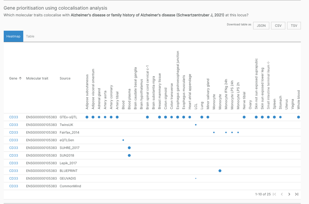Click the eQTLGen Blood colocalisation dot
Screen dimensions: 309x204
[x=123, y=140]
